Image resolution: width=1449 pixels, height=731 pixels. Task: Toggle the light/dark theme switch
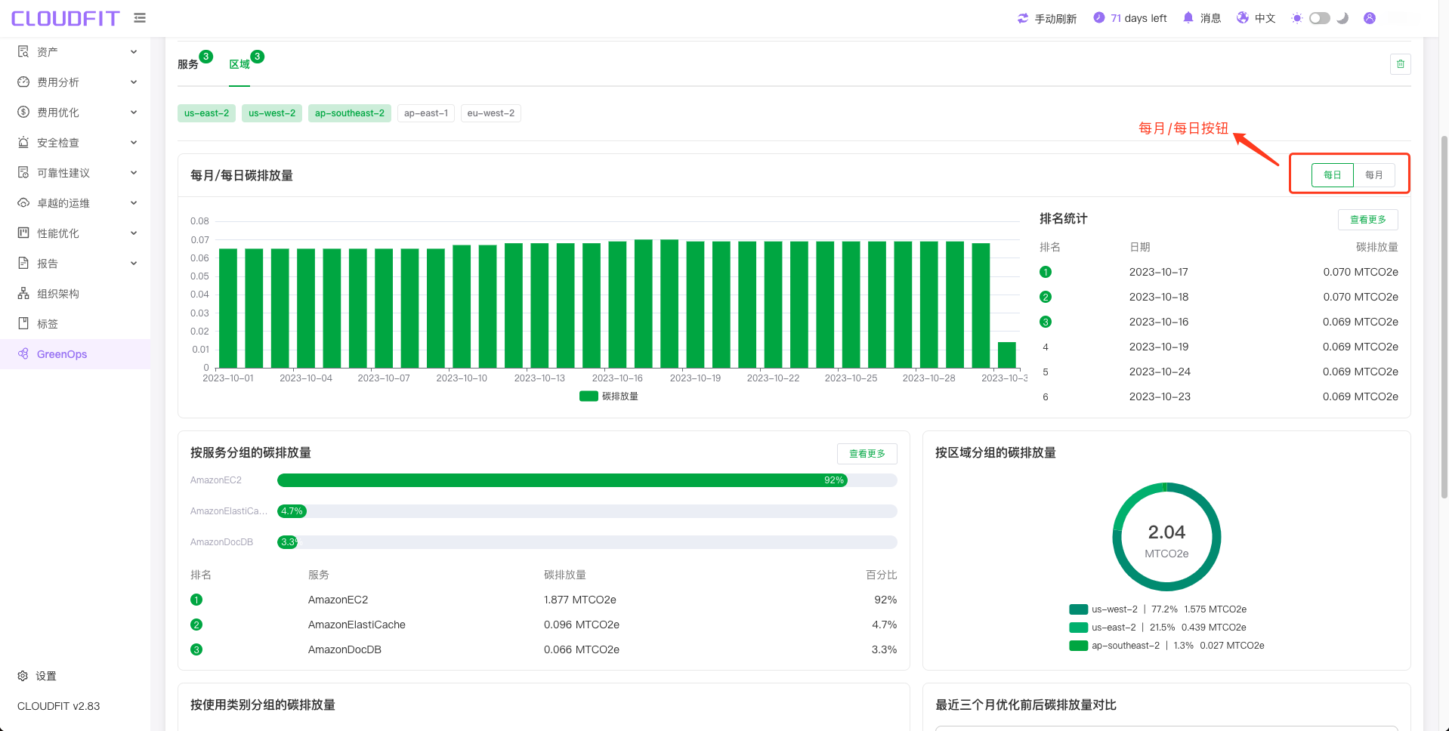[1320, 18]
